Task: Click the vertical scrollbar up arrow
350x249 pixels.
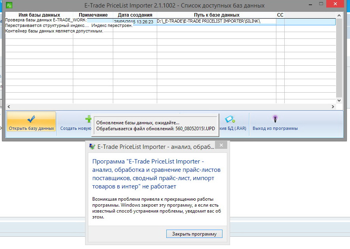Action: point(339,15)
